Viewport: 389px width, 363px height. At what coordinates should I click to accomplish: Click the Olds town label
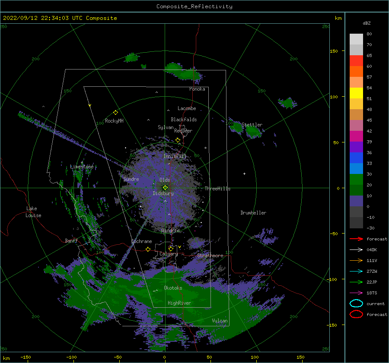pyautogui.click(x=165, y=180)
